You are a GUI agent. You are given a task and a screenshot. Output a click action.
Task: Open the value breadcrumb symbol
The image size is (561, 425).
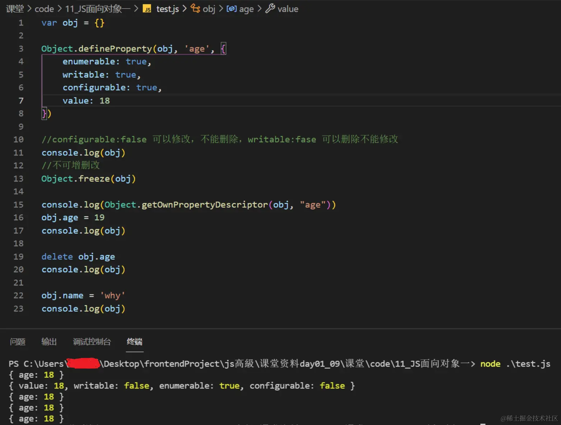pyautogui.click(x=288, y=9)
